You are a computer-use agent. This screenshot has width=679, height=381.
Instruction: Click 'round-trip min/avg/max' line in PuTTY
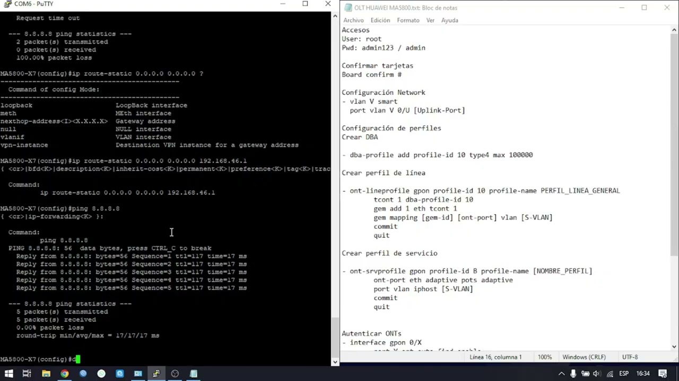coord(88,335)
